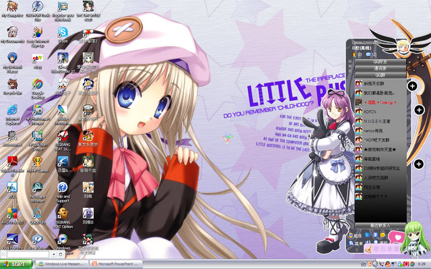Select the red-text group entry in QQ
The height and width of the screenshot is (269, 431).
tap(380, 102)
